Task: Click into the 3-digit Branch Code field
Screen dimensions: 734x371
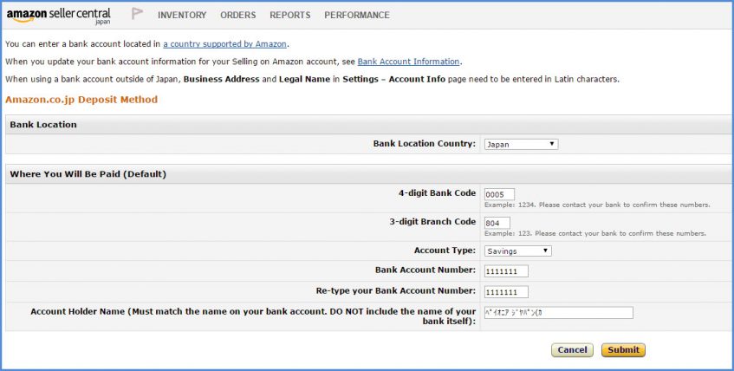Action: [x=497, y=223]
